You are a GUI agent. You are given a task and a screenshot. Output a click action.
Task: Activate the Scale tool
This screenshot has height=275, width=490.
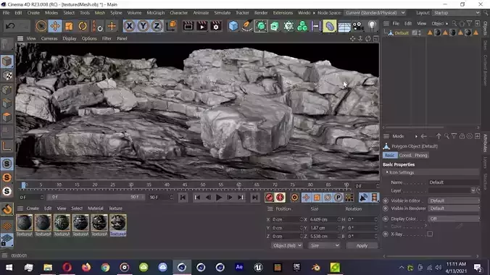(69, 26)
